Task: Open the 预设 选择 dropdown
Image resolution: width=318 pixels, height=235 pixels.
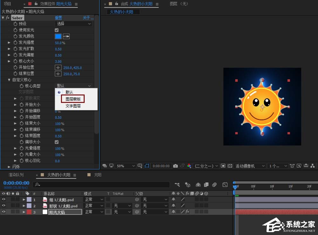Action: pyautogui.click(x=74, y=24)
